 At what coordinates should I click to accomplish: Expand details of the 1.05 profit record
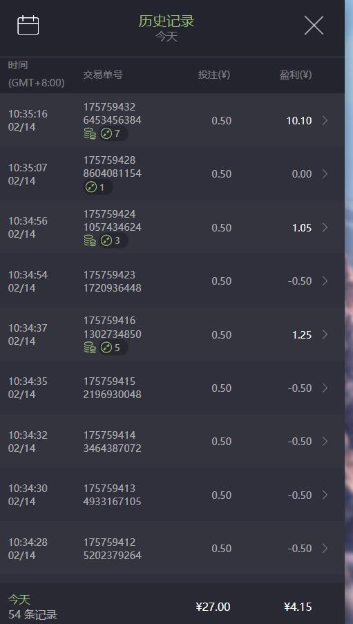(325, 227)
